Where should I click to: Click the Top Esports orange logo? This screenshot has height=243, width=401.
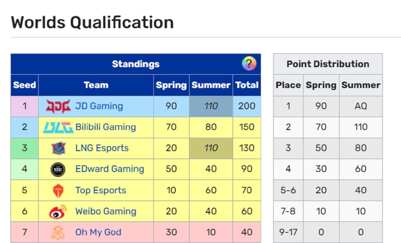click(58, 191)
